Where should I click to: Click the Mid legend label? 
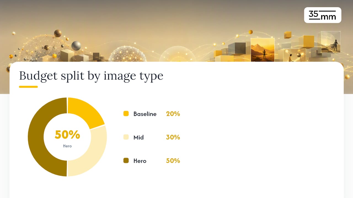[x=138, y=137]
